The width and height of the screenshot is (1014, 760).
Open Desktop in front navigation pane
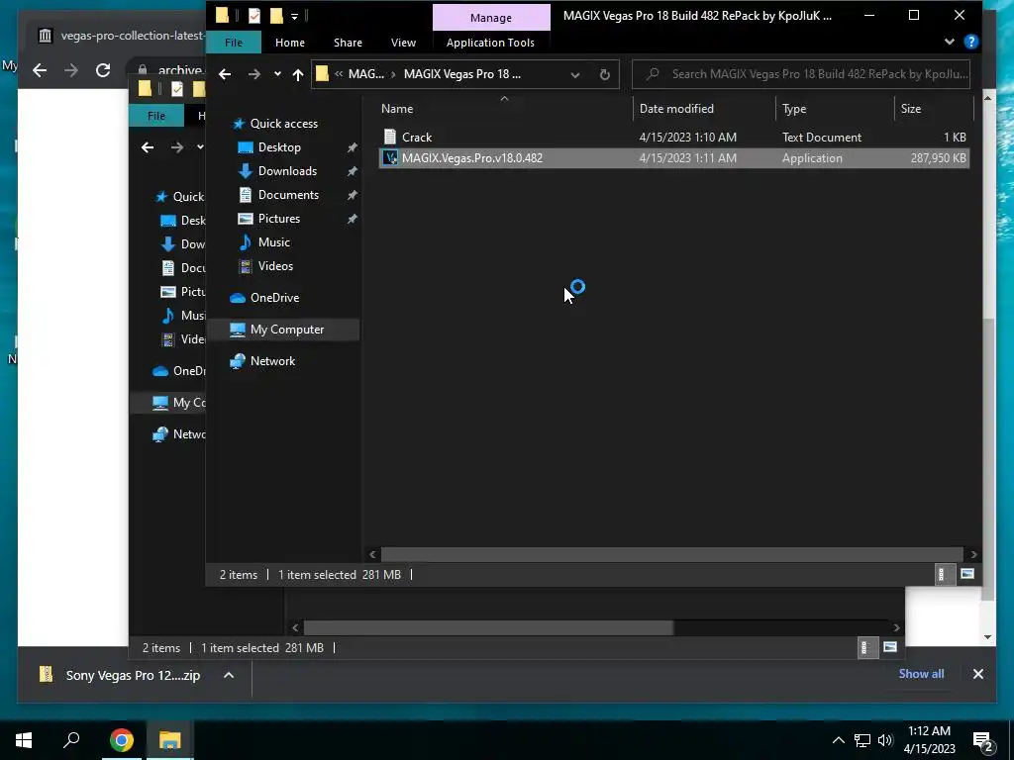(x=279, y=147)
